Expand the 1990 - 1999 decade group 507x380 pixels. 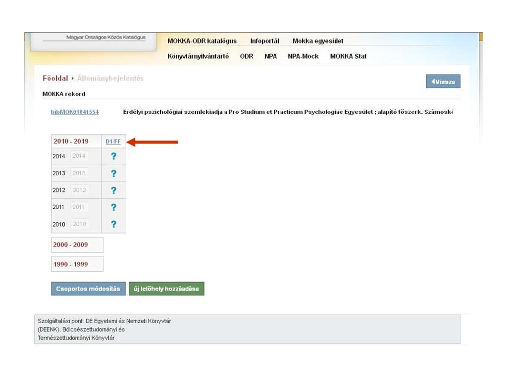pyautogui.click(x=70, y=264)
